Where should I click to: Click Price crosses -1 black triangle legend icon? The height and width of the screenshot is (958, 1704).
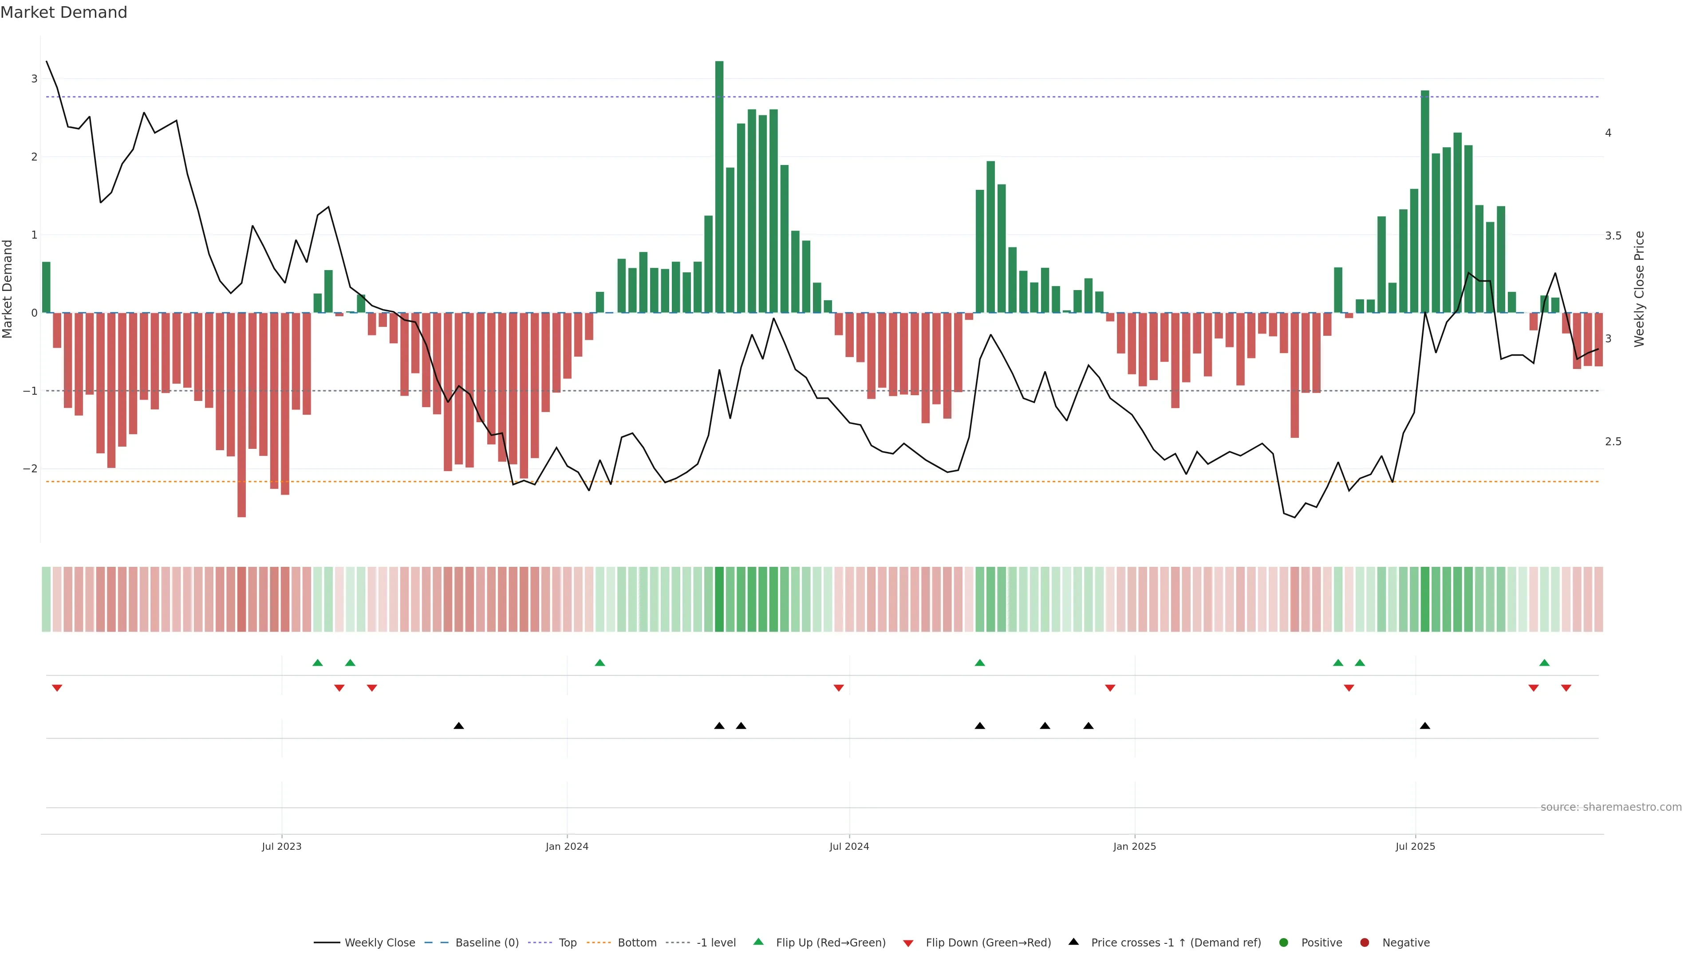1073,942
